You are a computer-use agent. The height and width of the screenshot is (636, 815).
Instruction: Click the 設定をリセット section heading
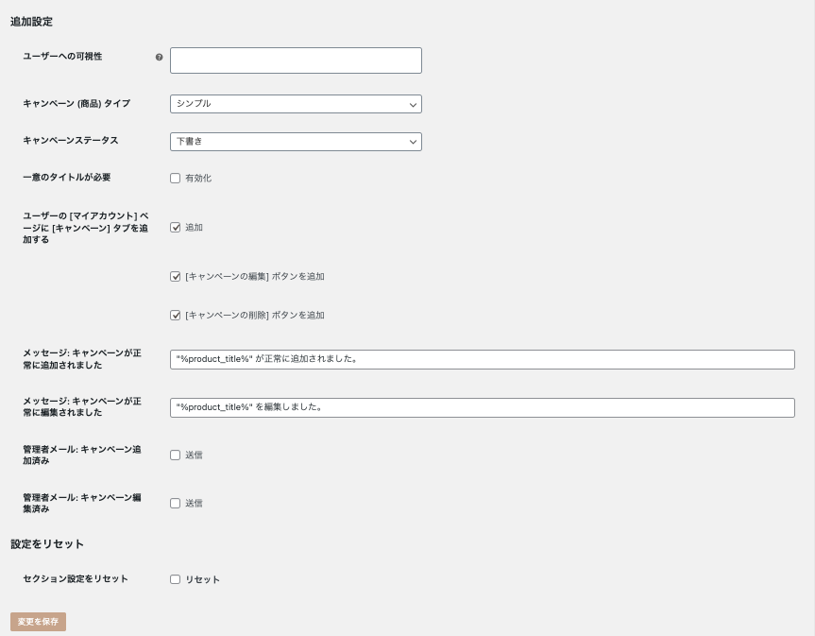pos(47,543)
